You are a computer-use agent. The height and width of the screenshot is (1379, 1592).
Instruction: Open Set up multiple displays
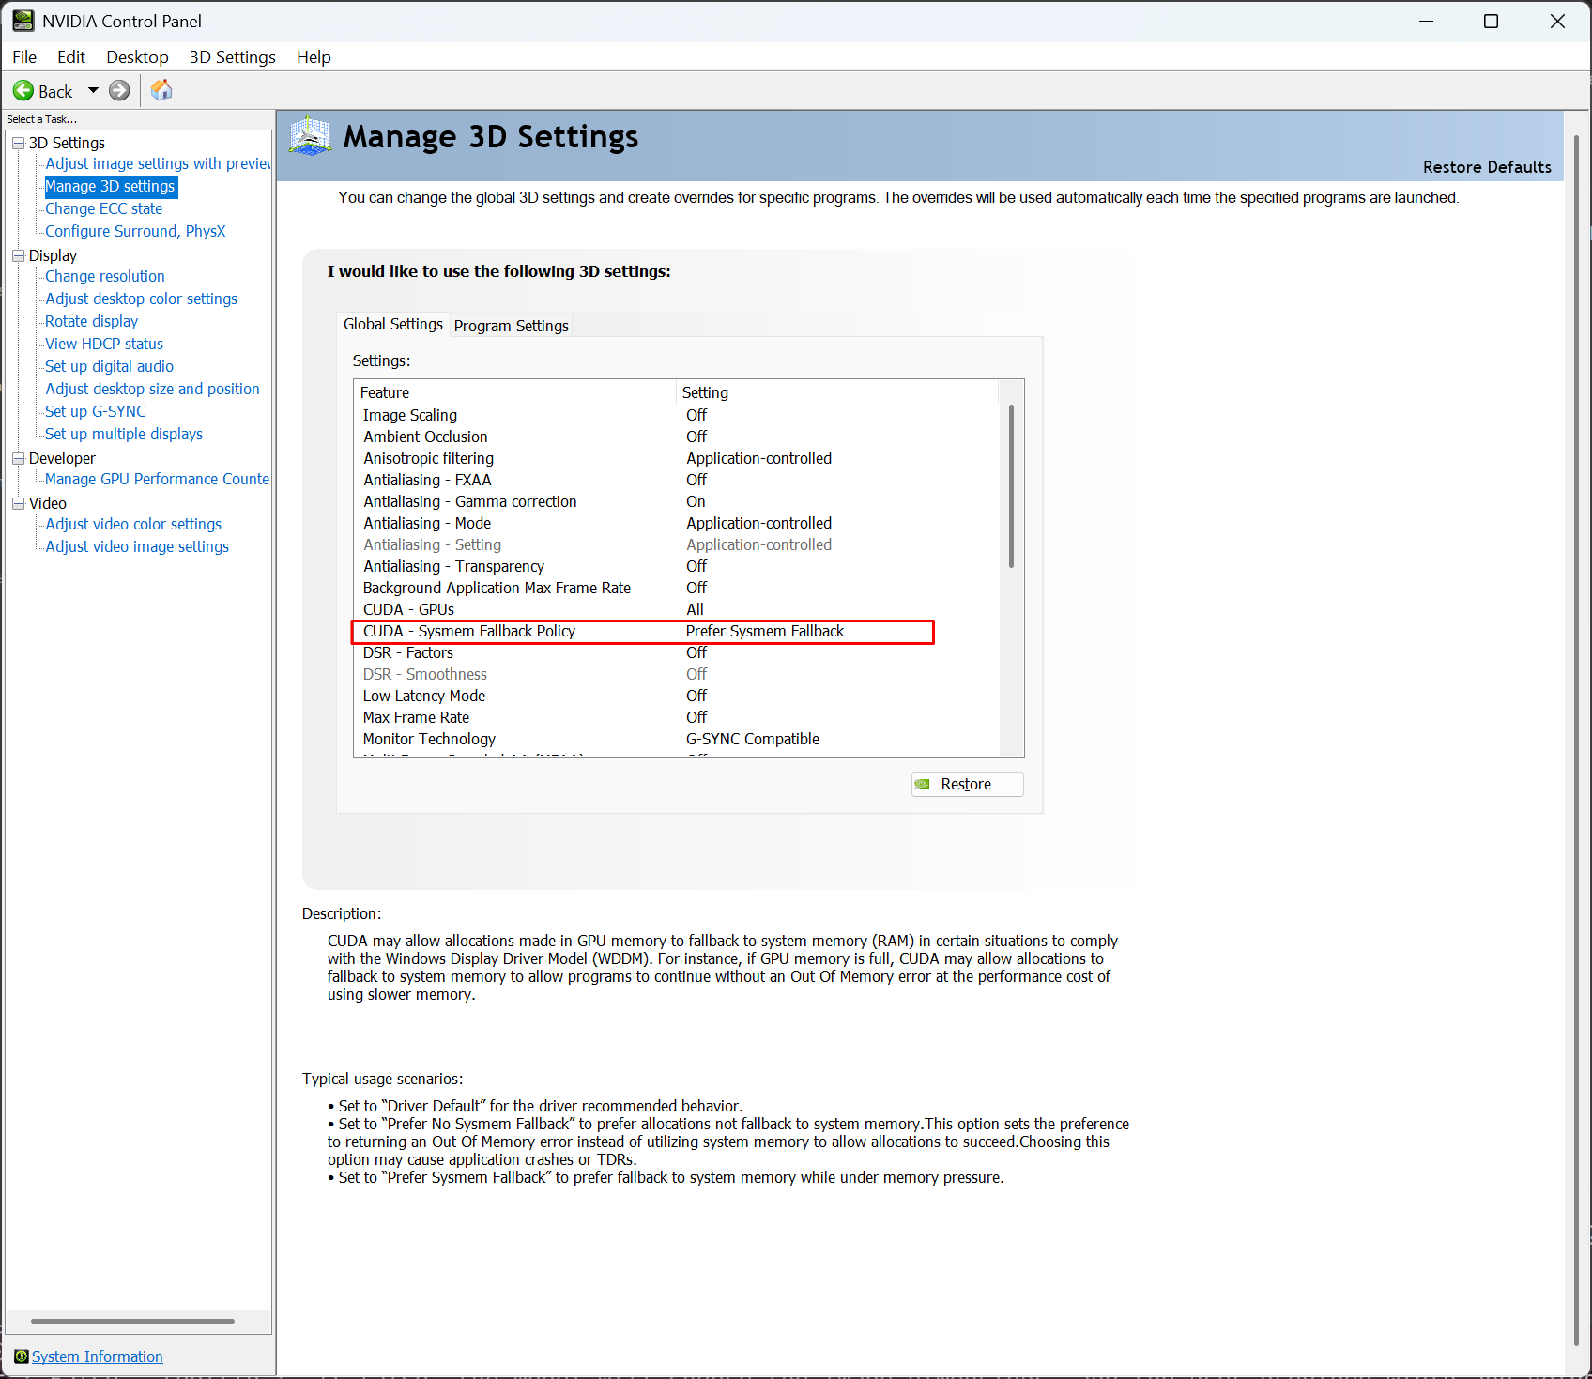tap(124, 434)
